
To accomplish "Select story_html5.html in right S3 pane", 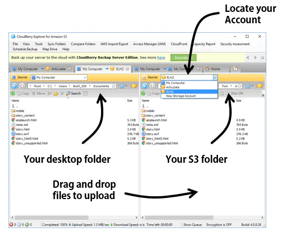I will [x=155, y=138].
